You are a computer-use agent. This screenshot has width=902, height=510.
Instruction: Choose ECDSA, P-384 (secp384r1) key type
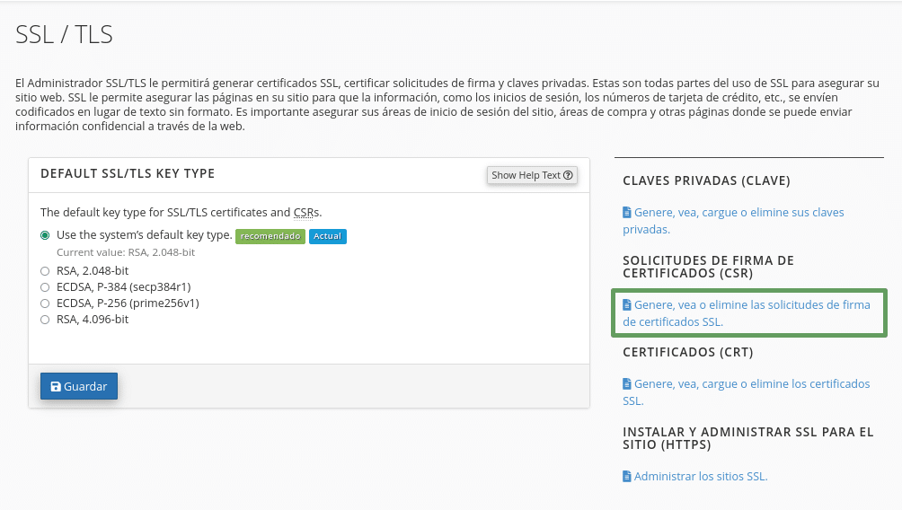tap(45, 287)
